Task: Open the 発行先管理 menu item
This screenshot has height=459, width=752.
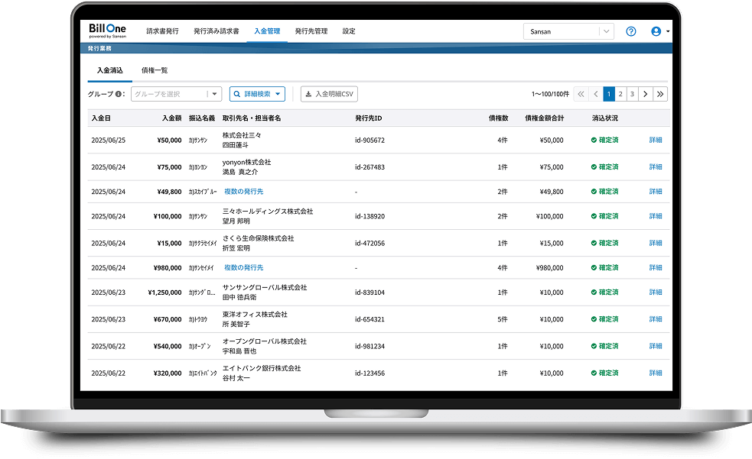Action: 311,31
